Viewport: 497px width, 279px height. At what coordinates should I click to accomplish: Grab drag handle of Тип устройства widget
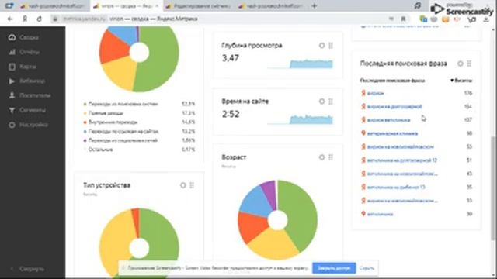[x=192, y=185]
